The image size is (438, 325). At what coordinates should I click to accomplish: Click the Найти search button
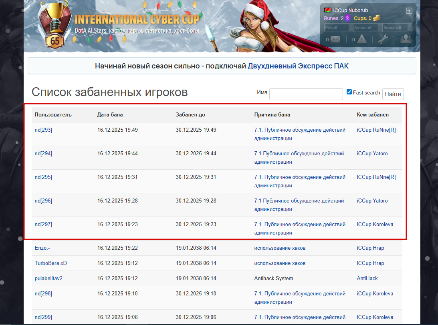(393, 94)
